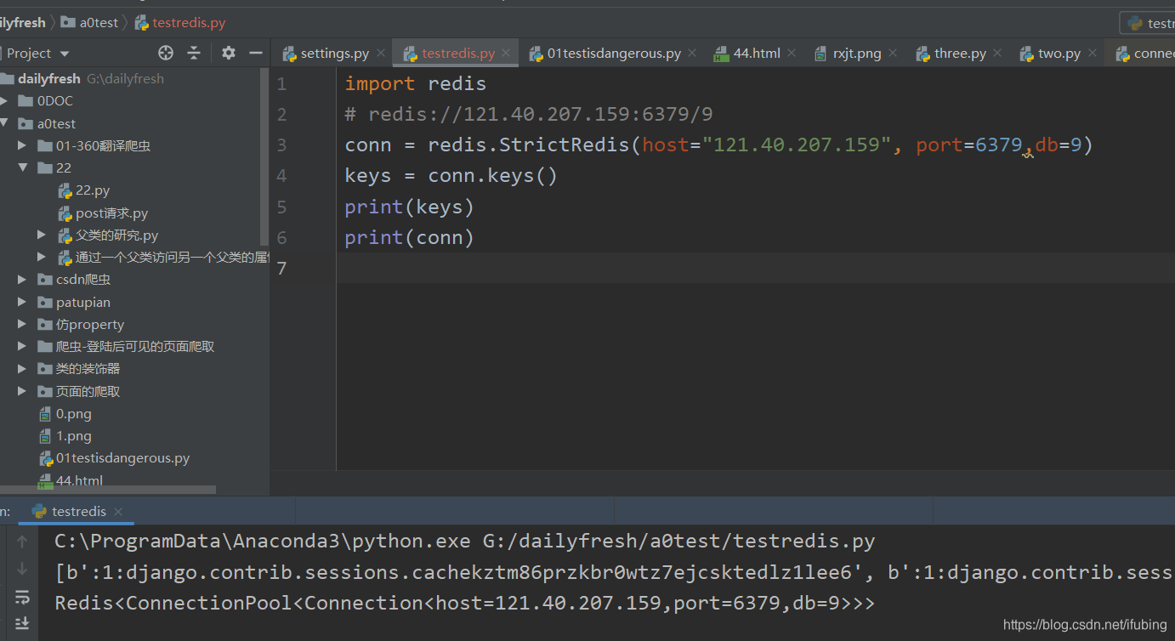
Task: Select the 0.png file
Action: (65, 413)
